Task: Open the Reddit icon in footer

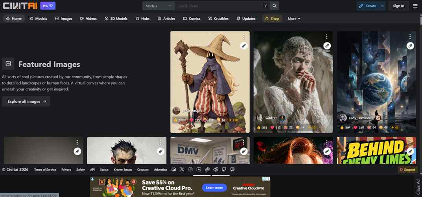Action: click(x=216, y=169)
